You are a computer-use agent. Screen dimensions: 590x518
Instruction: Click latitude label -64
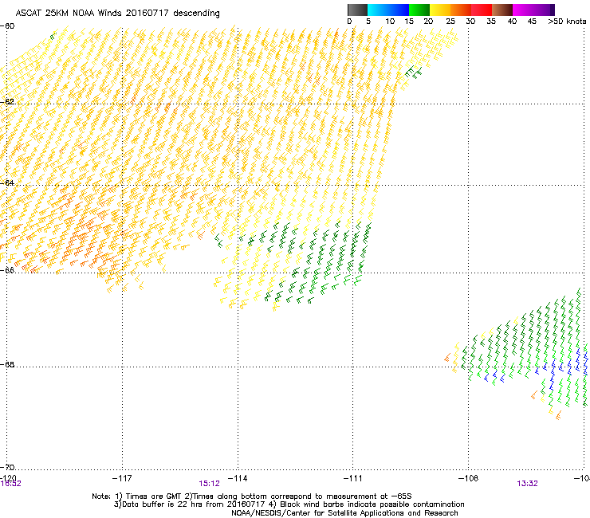click(x=7, y=182)
